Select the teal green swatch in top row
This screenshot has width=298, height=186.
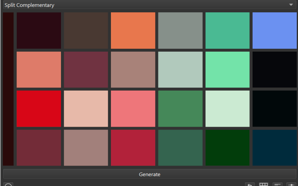(227, 30)
